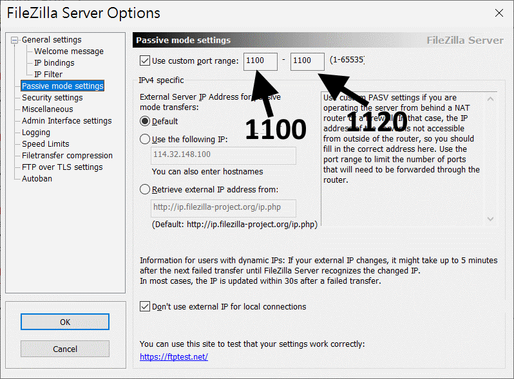
Task: Click the 114.32.148.100 IP field
Action: [224, 155]
